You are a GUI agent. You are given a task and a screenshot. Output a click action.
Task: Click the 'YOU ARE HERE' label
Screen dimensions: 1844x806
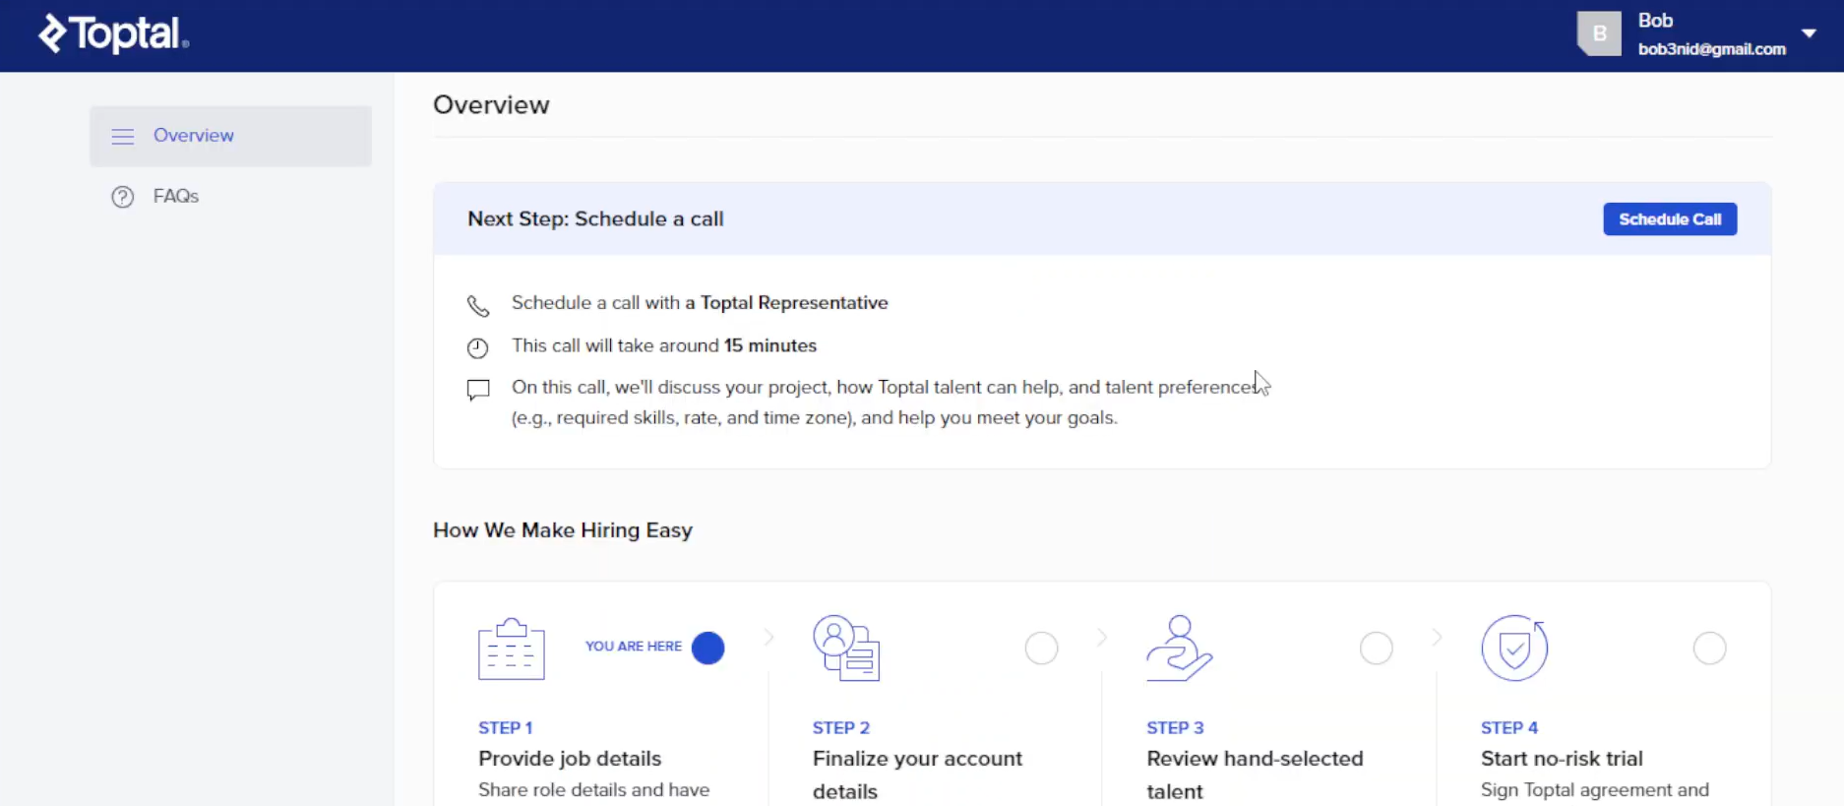click(634, 647)
